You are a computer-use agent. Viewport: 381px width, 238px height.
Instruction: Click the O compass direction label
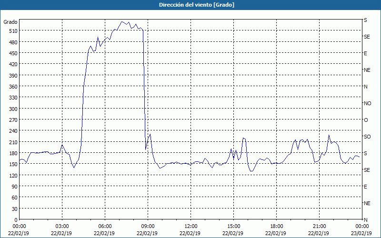pos(366,120)
